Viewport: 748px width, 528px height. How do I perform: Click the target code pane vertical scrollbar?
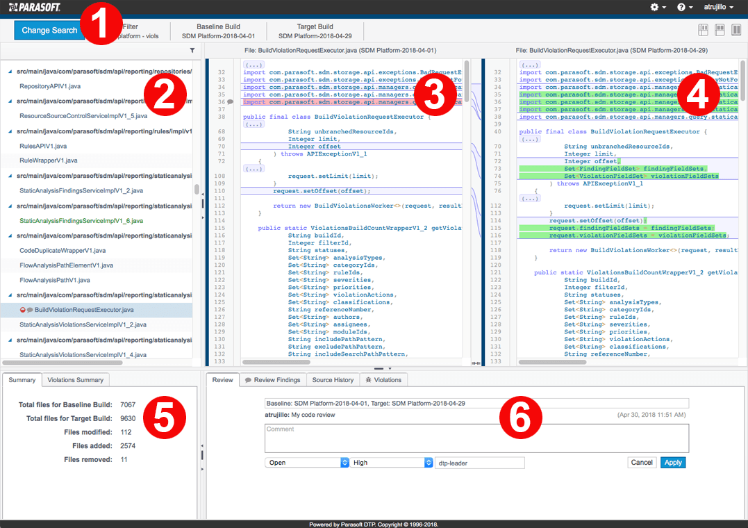pyautogui.click(x=742, y=80)
